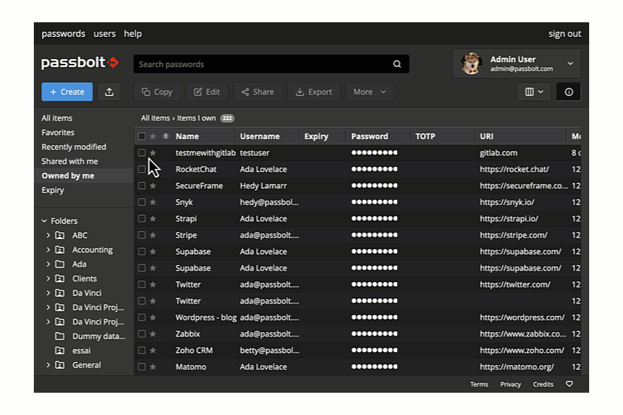Click the ABC folder icon
The height and width of the screenshot is (415, 623).
click(59, 235)
